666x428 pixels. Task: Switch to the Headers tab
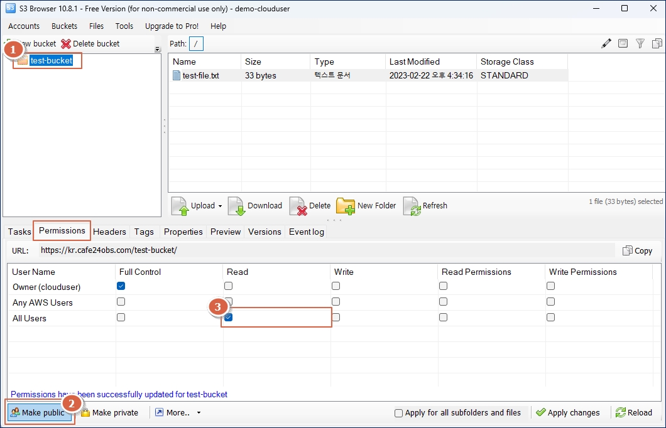[109, 232]
